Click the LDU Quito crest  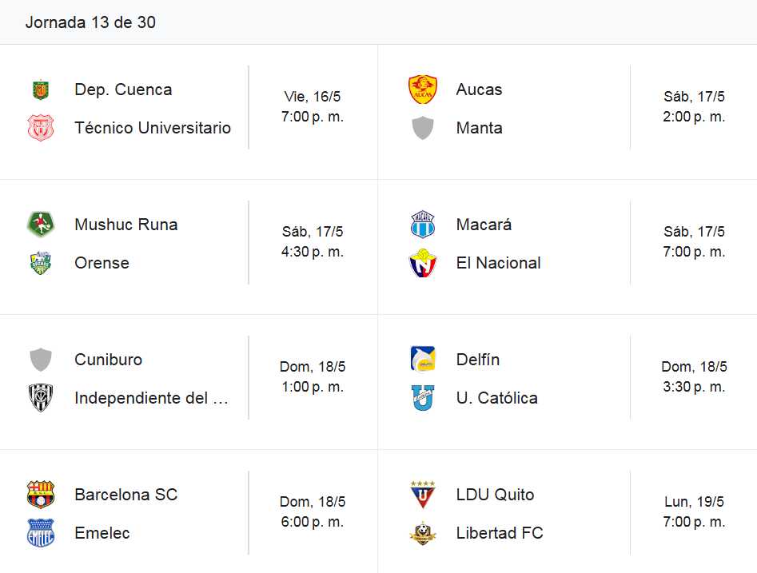[422, 495]
